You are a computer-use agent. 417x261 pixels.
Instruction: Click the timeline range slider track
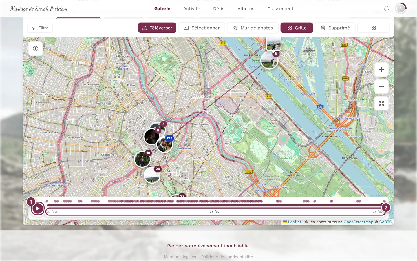[x=215, y=205]
